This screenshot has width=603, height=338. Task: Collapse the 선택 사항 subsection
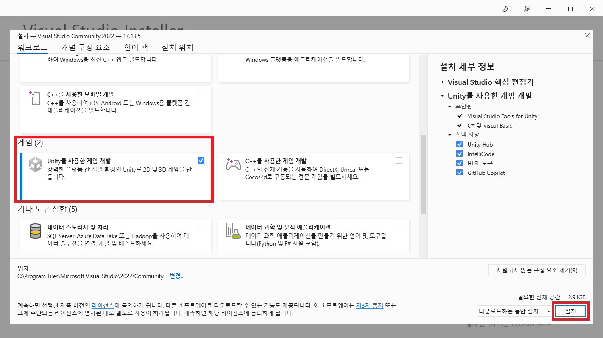point(450,135)
